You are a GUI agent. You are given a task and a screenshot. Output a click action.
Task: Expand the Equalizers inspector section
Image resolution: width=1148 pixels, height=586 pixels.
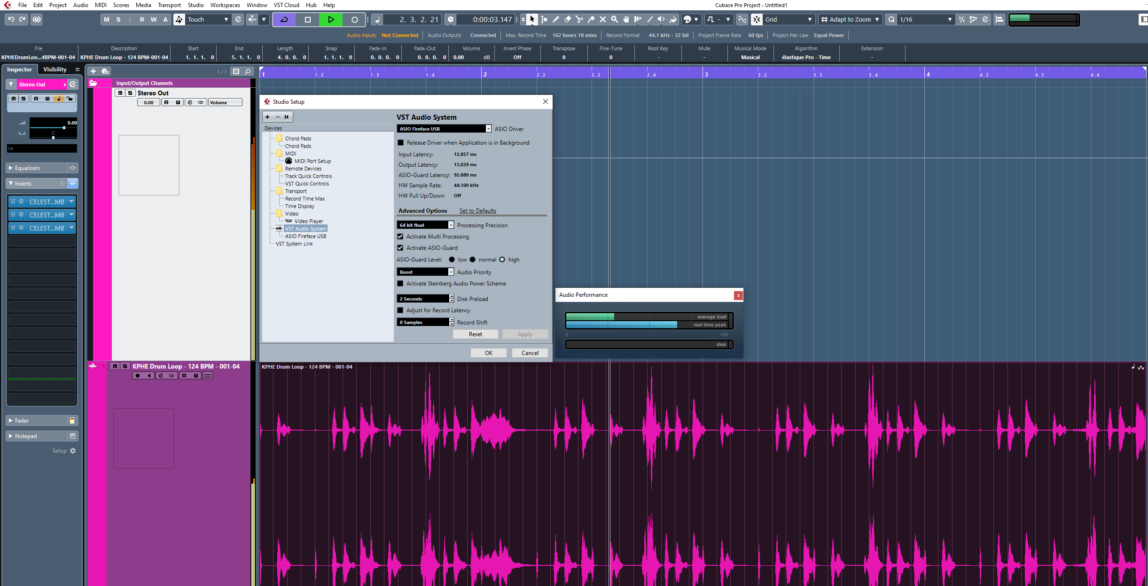(x=11, y=168)
